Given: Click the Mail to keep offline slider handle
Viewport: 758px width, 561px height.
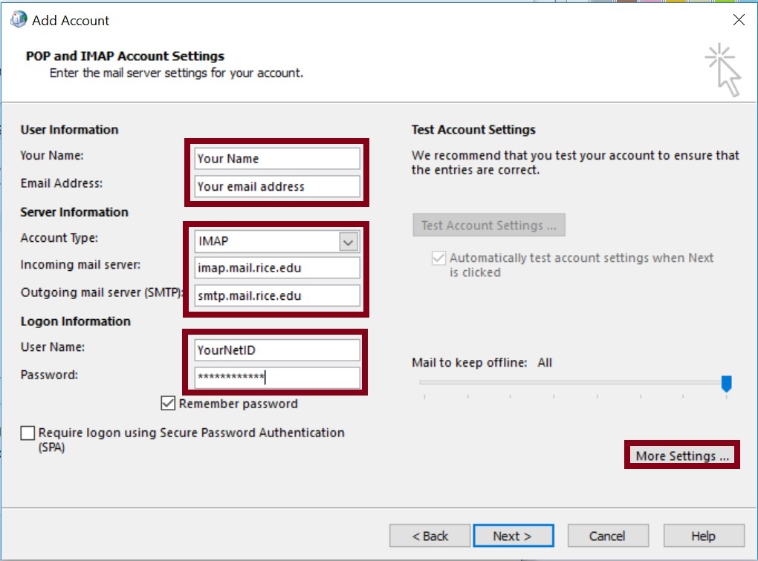Looking at the screenshot, I should (x=727, y=383).
